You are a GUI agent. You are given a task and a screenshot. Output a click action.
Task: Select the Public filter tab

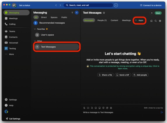click(64, 17)
